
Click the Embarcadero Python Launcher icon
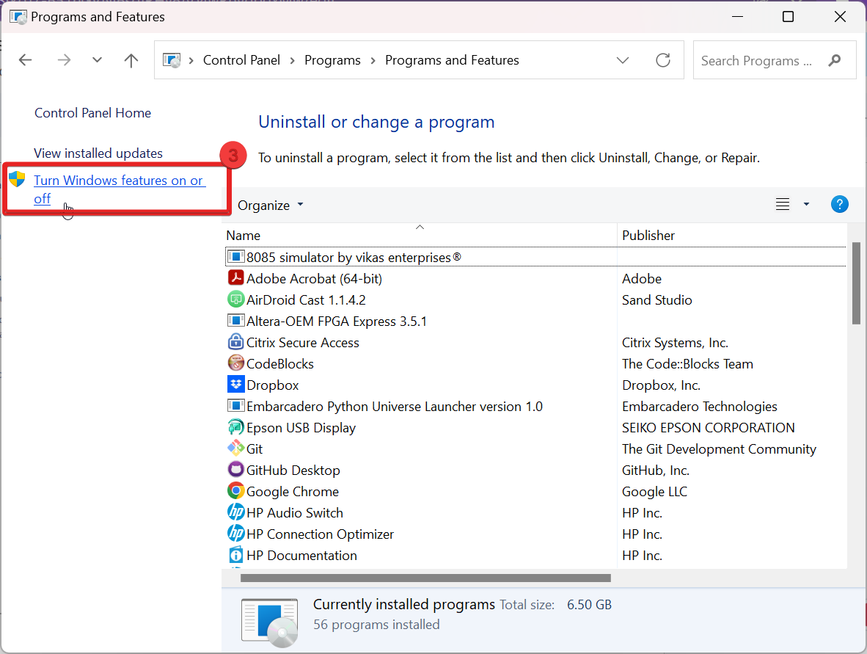pyautogui.click(x=236, y=406)
